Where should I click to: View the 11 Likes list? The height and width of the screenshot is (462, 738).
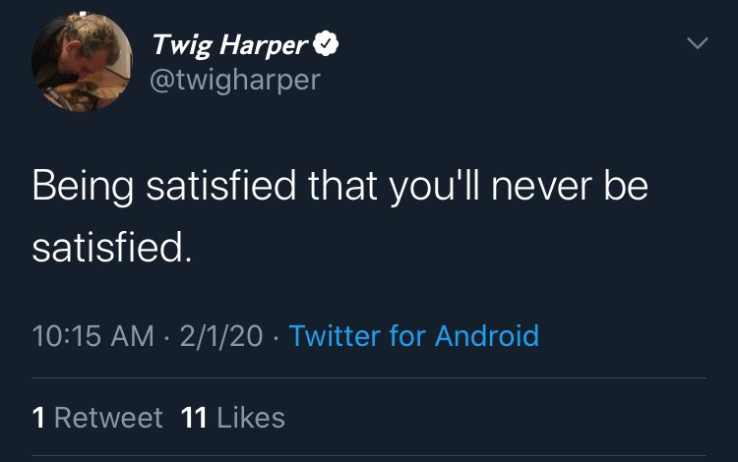click(x=233, y=418)
